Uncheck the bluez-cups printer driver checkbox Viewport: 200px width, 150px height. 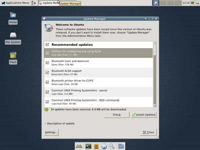47,82
